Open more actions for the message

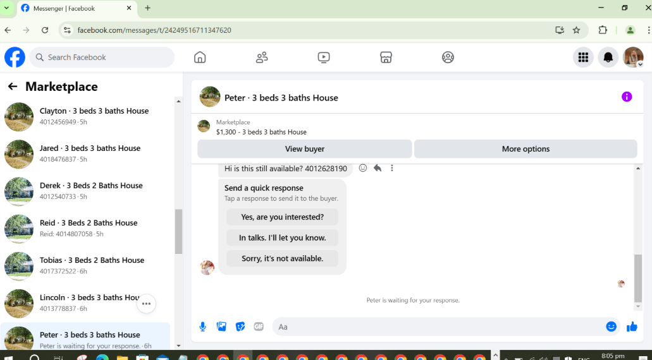[391, 168]
